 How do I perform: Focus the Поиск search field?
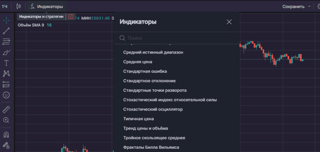pyautogui.click(x=176, y=38)
